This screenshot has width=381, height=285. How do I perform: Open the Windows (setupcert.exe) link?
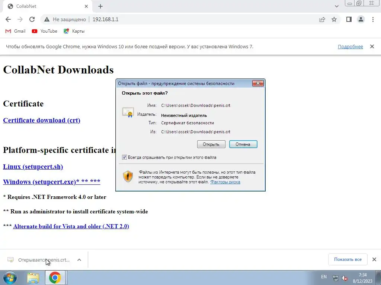tap(51, 181)
